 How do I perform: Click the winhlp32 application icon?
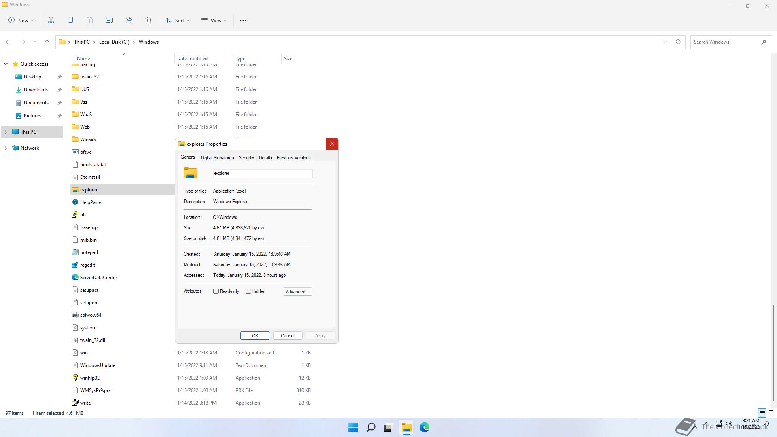[x=75, y=378]
